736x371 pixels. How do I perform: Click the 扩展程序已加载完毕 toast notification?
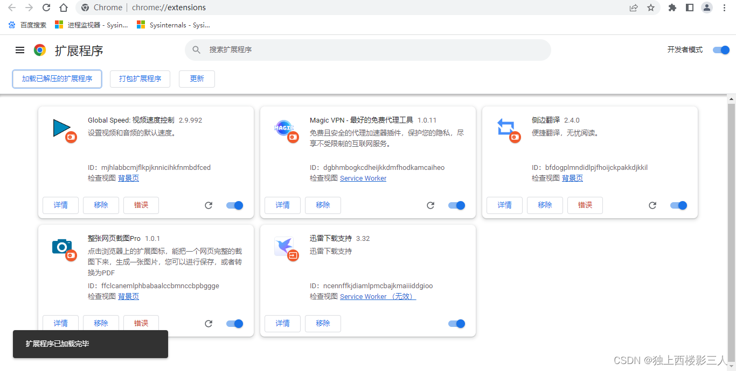tap(91, 344)
